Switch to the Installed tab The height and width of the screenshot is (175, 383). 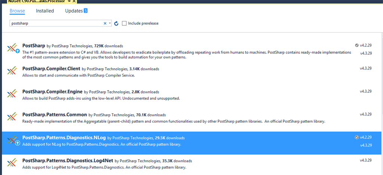tap(45, 11)
